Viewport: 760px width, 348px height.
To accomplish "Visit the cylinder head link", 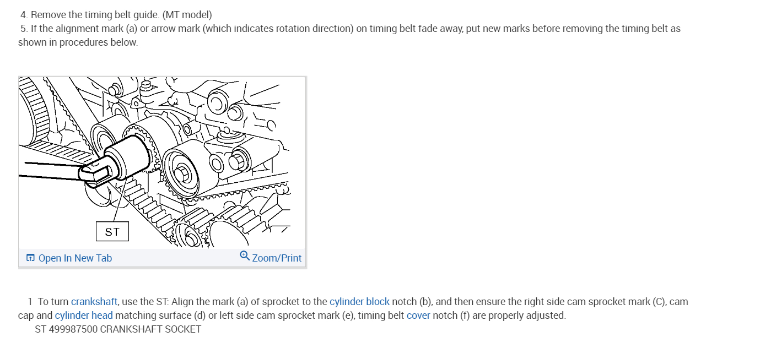I will (x=84, y=316).
